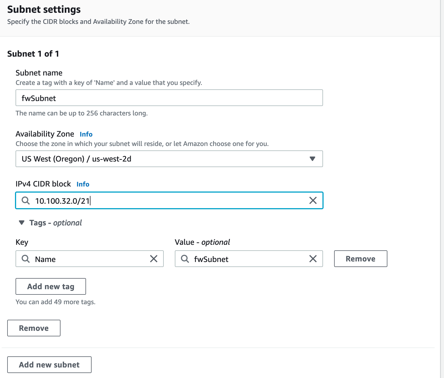Viewport: 444px width, 378px height.
Task: Focus the Subnet name text field
Action: coord(169,98)
